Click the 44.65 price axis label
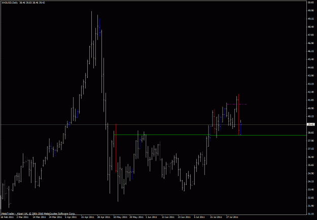 coord(311,68)
